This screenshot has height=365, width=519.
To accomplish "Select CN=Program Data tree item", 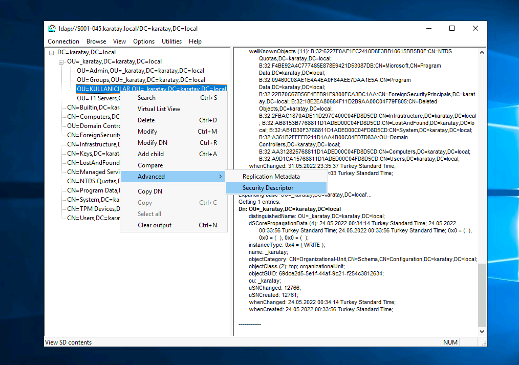I will pos(93,190).
